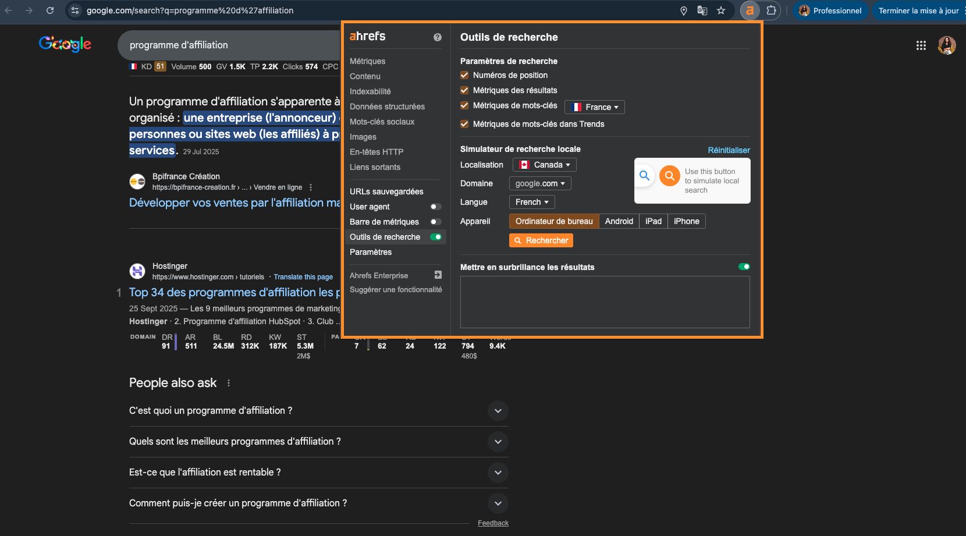Expand "Est-ce que l'affiliation est rentable ?"
This screenshot has height=536, width=966.
(x=498, y=473)
